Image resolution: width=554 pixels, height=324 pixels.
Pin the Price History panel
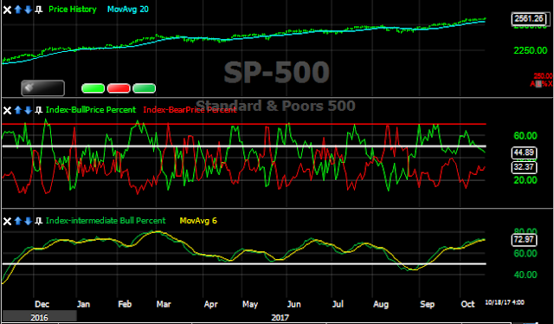(x=38, y=10)
